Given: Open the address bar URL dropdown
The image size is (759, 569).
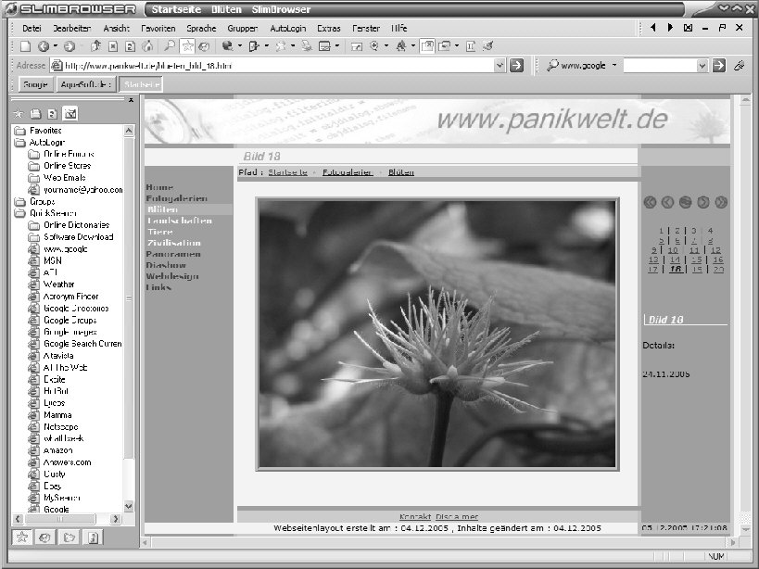Looking at the screenshot, I should 500,66.
